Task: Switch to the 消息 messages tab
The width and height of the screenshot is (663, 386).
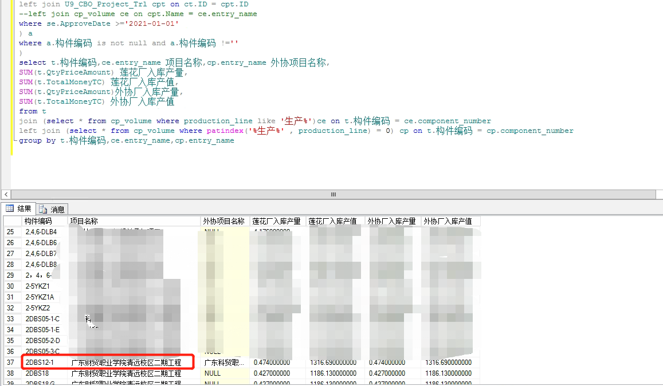Action: click(52, 209)
